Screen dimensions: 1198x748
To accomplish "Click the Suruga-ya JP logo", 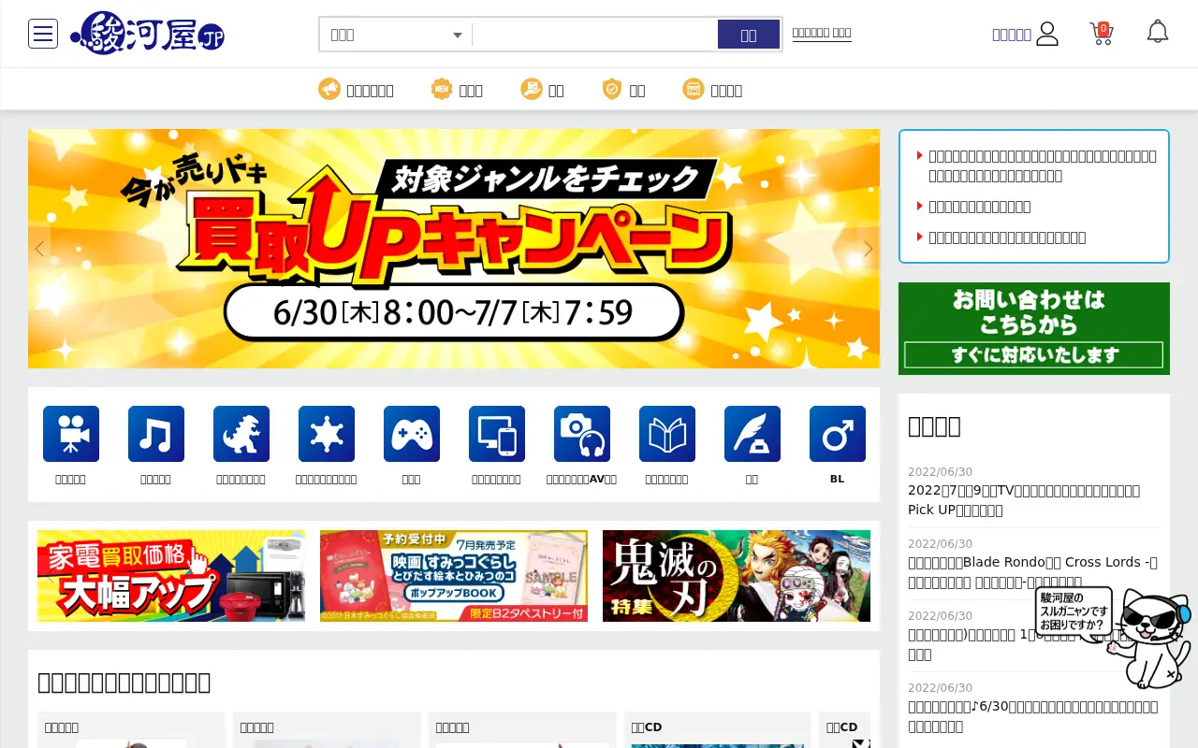I will coord(147,34).
